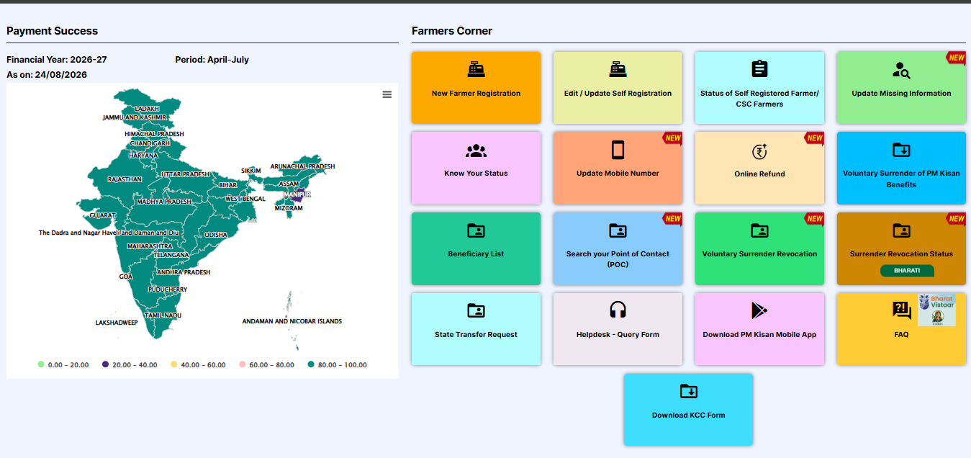Select MADHYA PRADESH on the map
This screenshot has height=458, width=971.
164,202
